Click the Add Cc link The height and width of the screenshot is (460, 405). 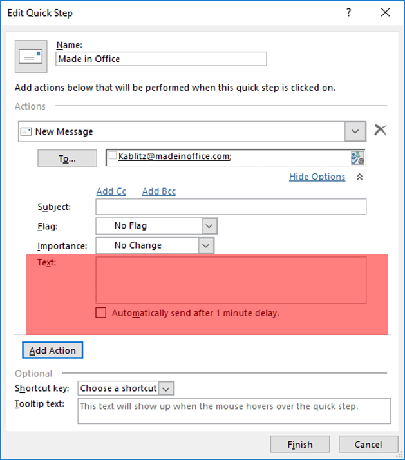point(111,191)
